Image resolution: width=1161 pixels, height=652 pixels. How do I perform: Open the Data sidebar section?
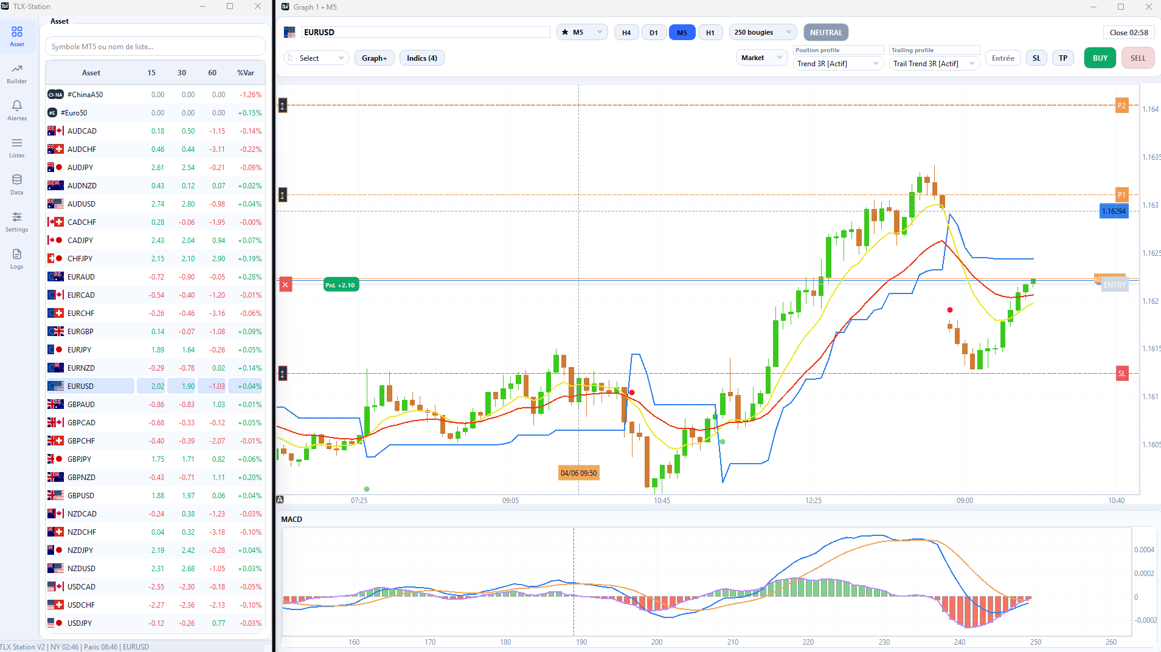pyautogui.click(x=17, y=185)
